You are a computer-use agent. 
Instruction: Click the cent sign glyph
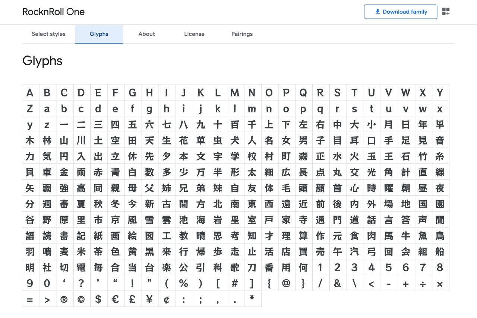[167, 299]
